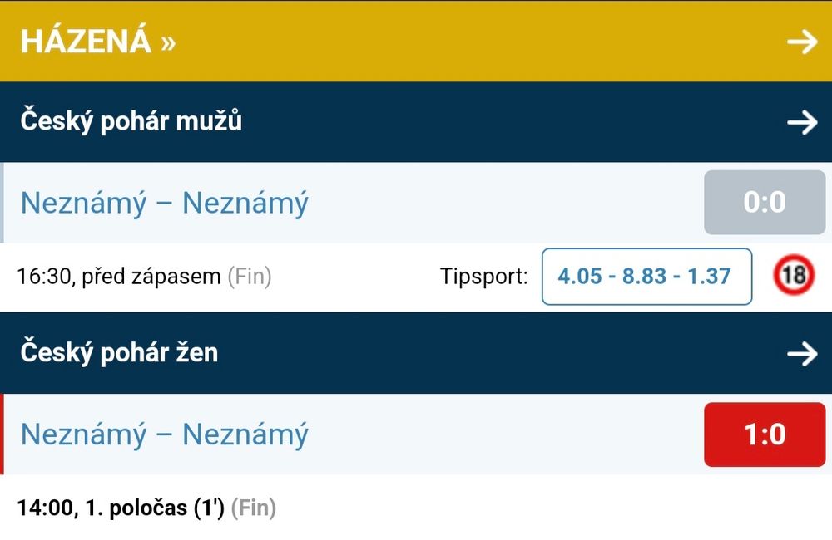Click the » chevron next to HÁZENÁ
The image size is (832, 540).
[x=168, y=42]
